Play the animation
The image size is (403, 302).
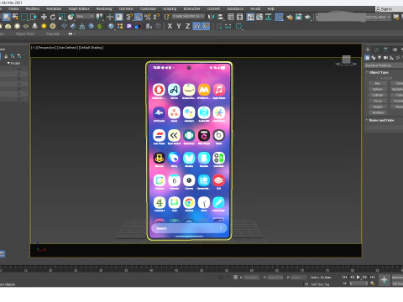point(359,277)
